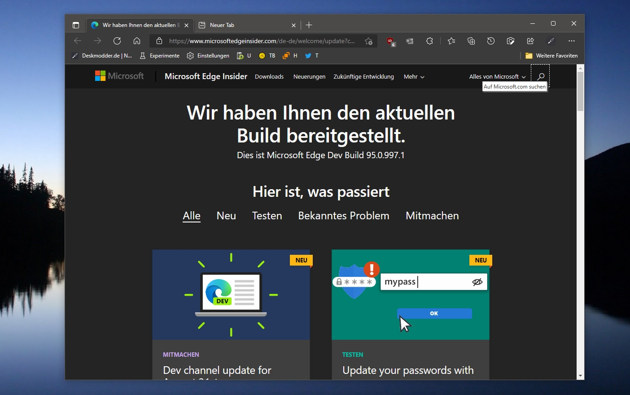
Task: Open the Favorites list icon
Action: [451, 41]
